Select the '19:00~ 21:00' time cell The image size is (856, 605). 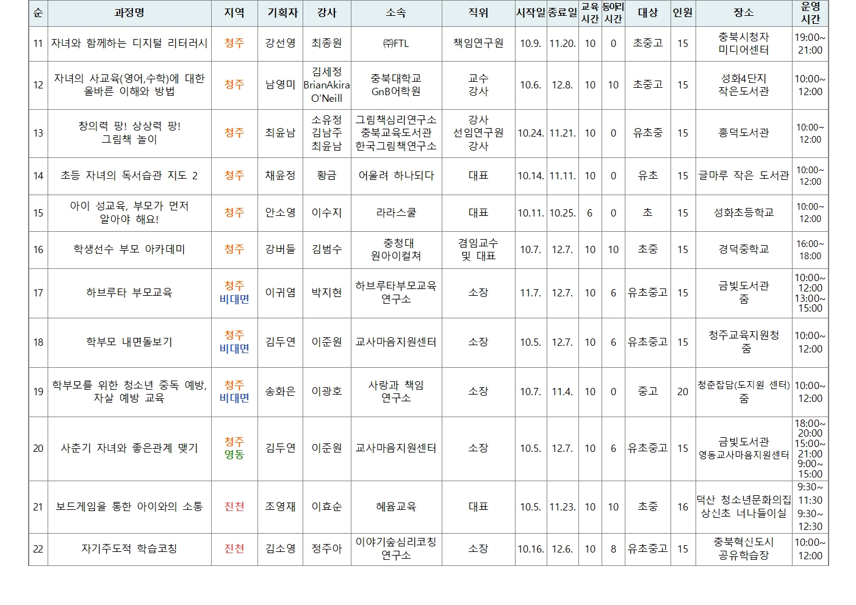(810, 43)
